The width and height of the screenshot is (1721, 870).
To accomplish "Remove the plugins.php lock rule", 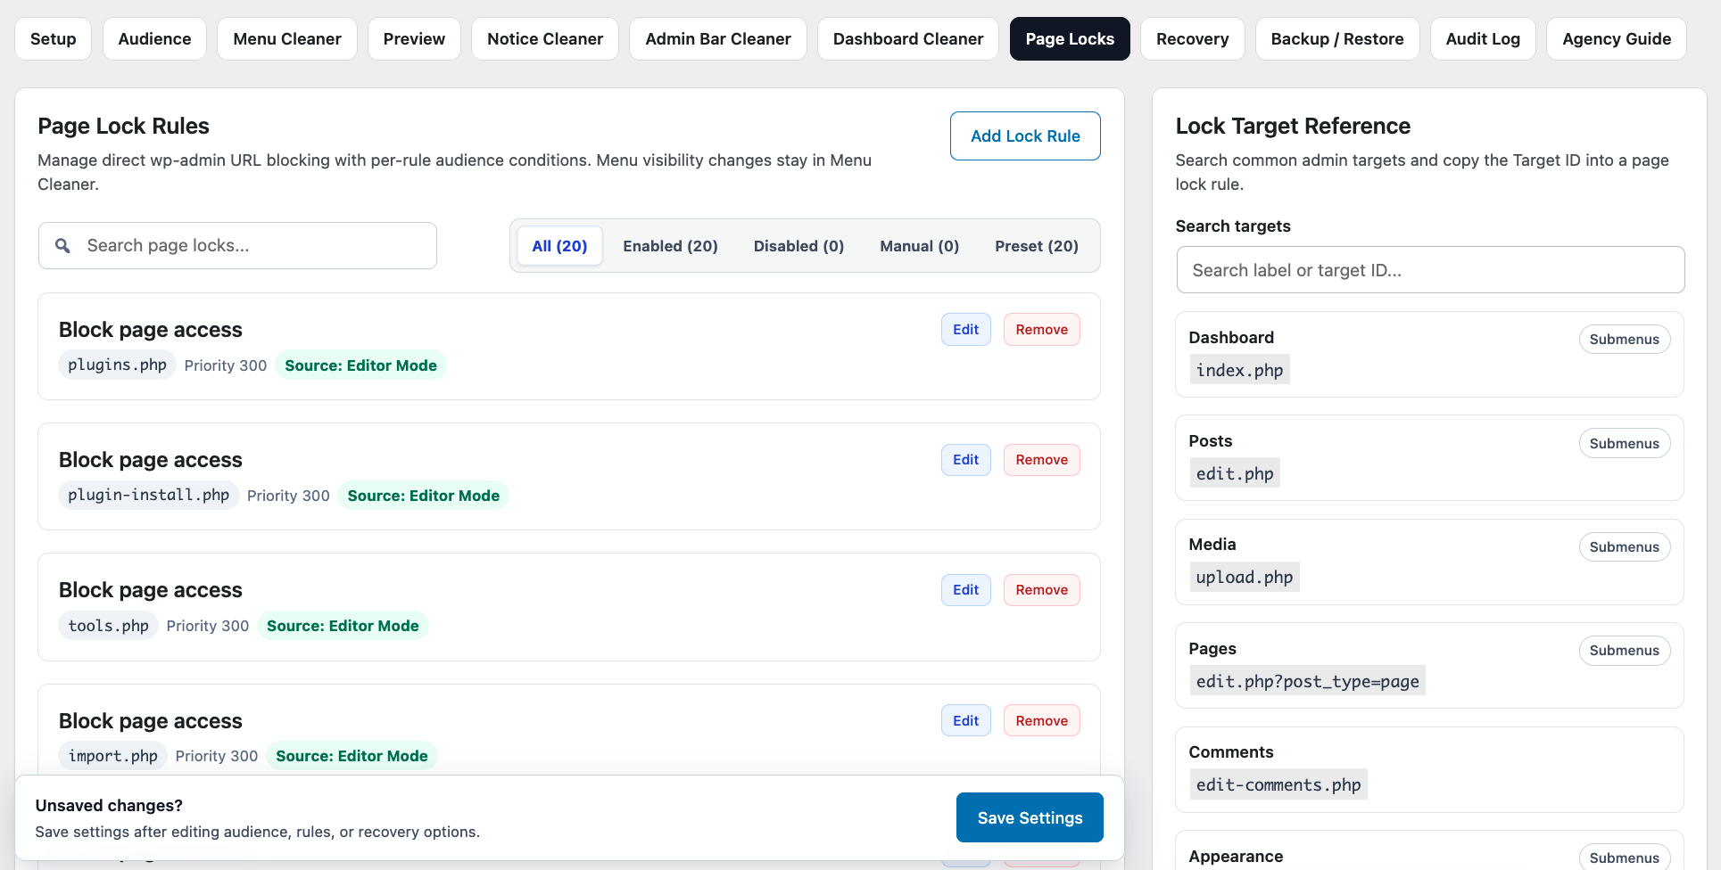I will (x=1042, y=330).
